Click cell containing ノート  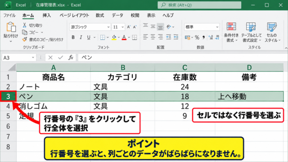tap(53, 86)
